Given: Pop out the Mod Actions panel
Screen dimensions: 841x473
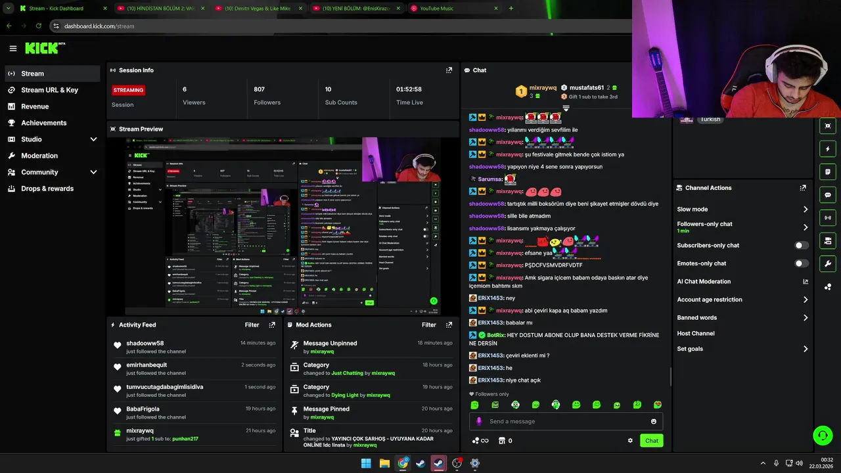Looking at the screenshot, I should pyautogui.click(x=449, y=325).
